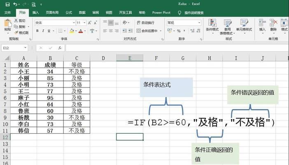
Task: Switch to Power Pivot tab
Action: [x=161, y=12]
